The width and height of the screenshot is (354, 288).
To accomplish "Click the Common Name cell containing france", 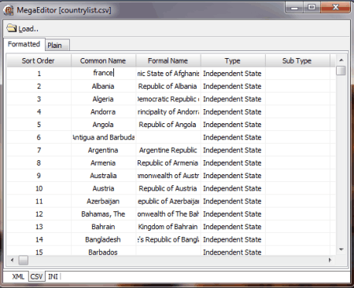I will click(x=103, y=73).
